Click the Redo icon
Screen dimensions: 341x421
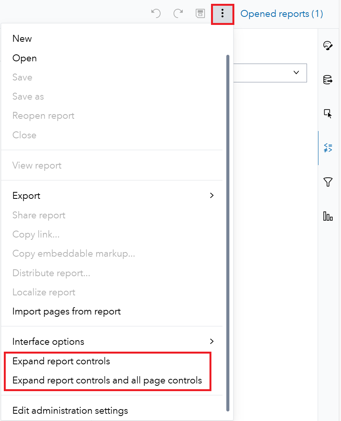click(178, 13)
